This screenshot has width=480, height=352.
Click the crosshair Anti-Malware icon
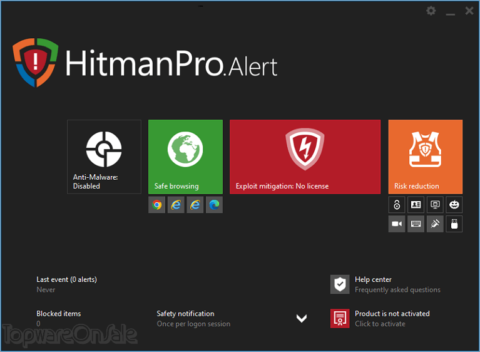click(x=104, y=149)
